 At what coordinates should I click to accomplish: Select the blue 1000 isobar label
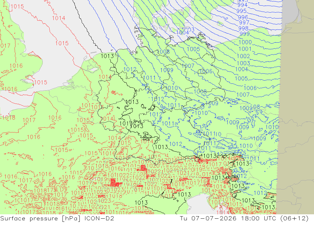245,42
